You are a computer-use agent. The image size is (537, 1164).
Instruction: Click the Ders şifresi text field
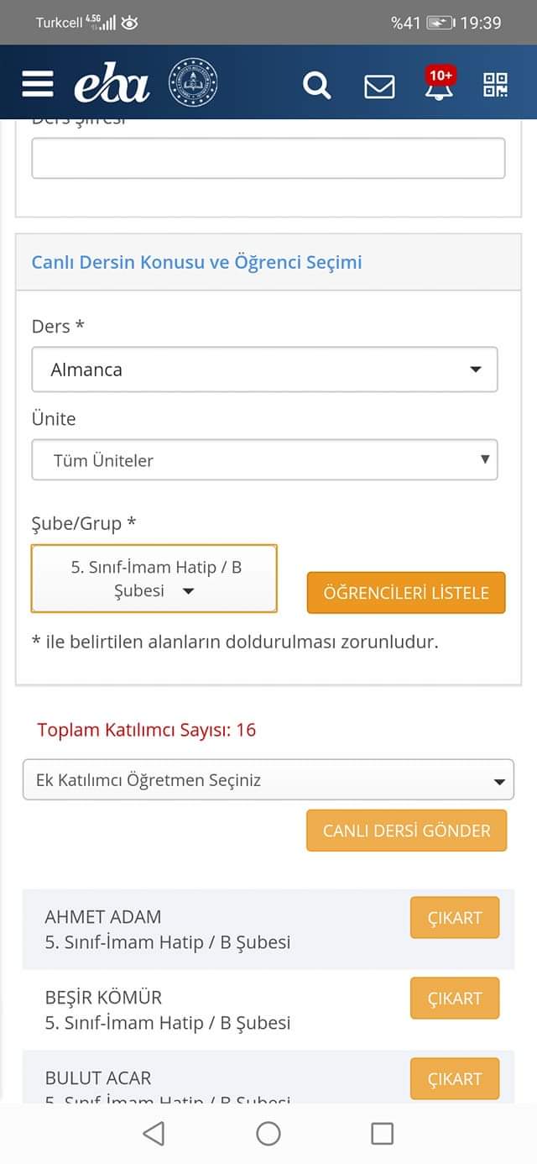point(268,159)
